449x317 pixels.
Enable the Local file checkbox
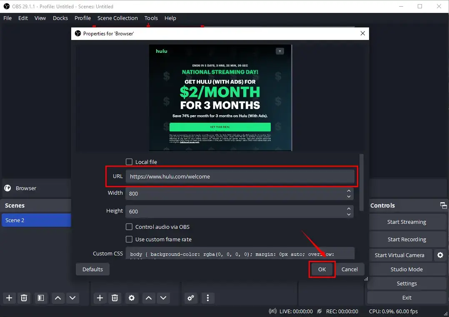[129, 162]
